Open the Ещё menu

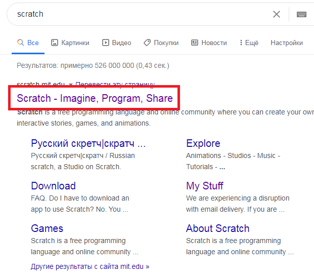tap(249, 43)
